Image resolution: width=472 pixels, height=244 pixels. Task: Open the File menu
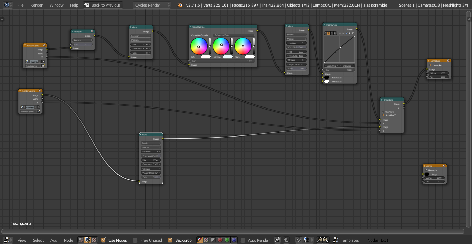pyautogui.click(x=20, y=5)
